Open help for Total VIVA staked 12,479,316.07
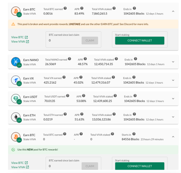 [x=113, y=77]
